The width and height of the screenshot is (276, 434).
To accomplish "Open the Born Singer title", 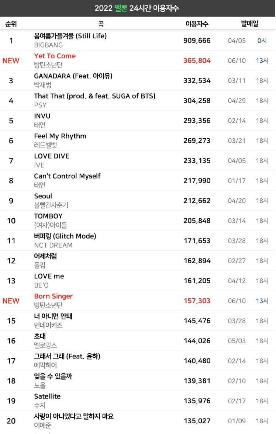I will (54, 296).
